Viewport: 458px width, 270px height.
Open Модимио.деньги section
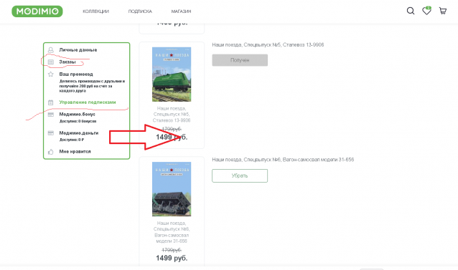click(x=79, y=132)
